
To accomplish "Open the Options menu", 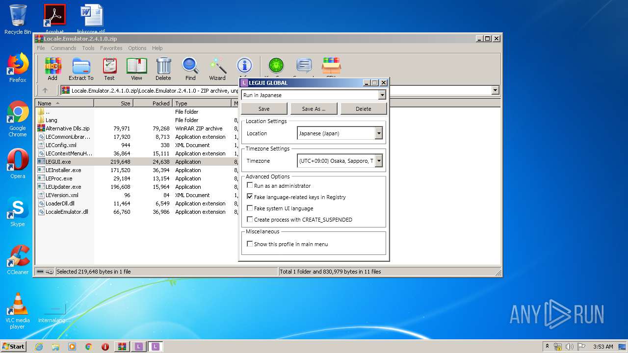I will pyautogui.click(x=137, y=48).
